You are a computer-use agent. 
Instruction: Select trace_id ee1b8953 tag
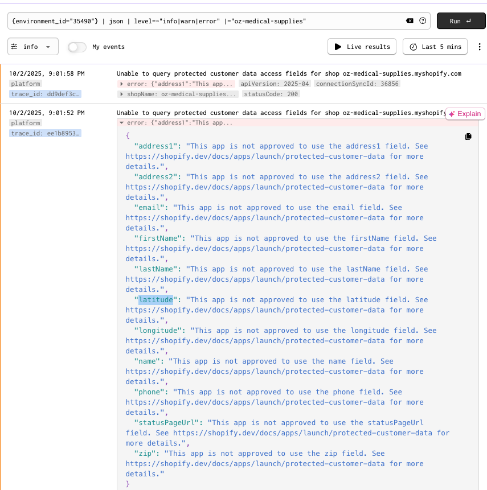(46, 133)
